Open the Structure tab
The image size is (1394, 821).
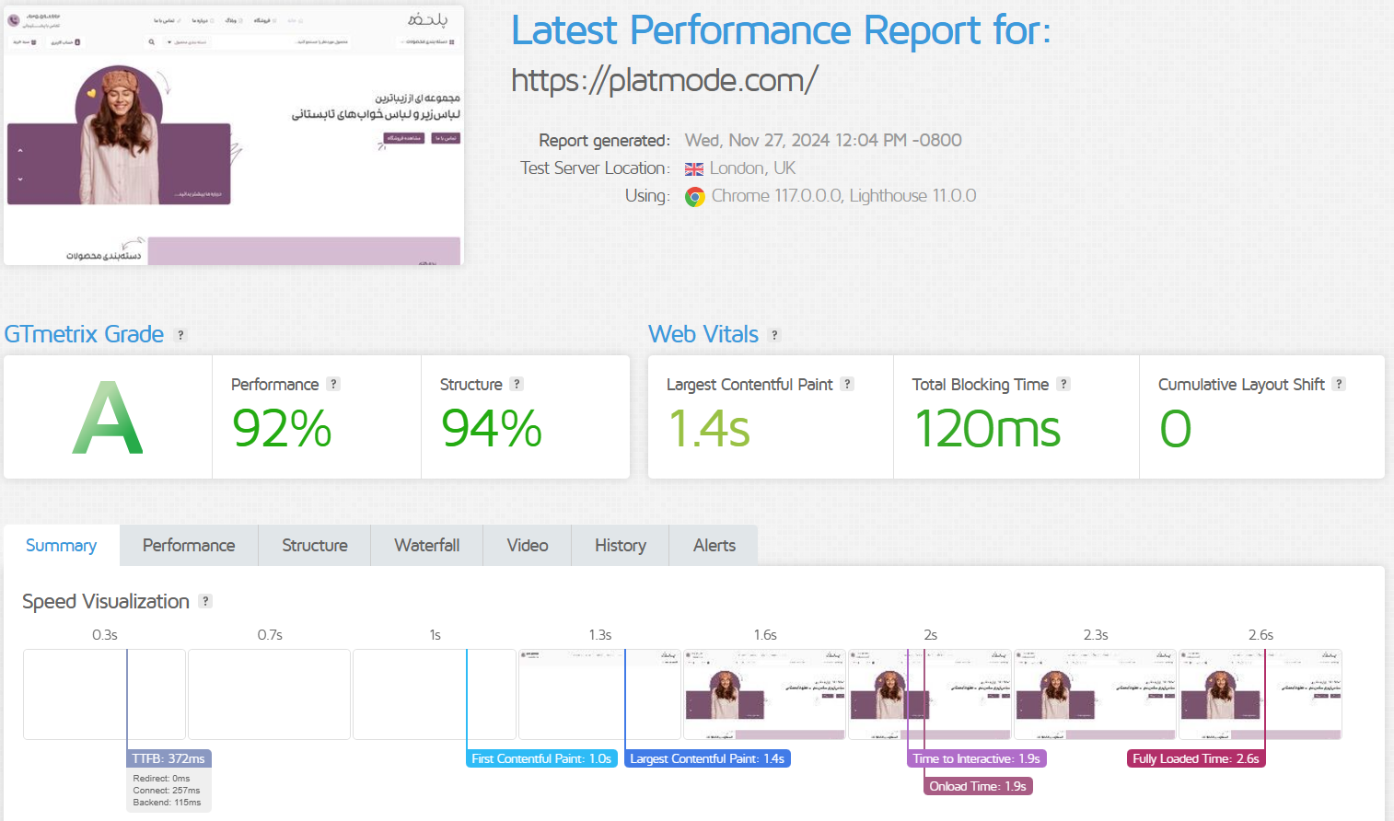[315, 546]
